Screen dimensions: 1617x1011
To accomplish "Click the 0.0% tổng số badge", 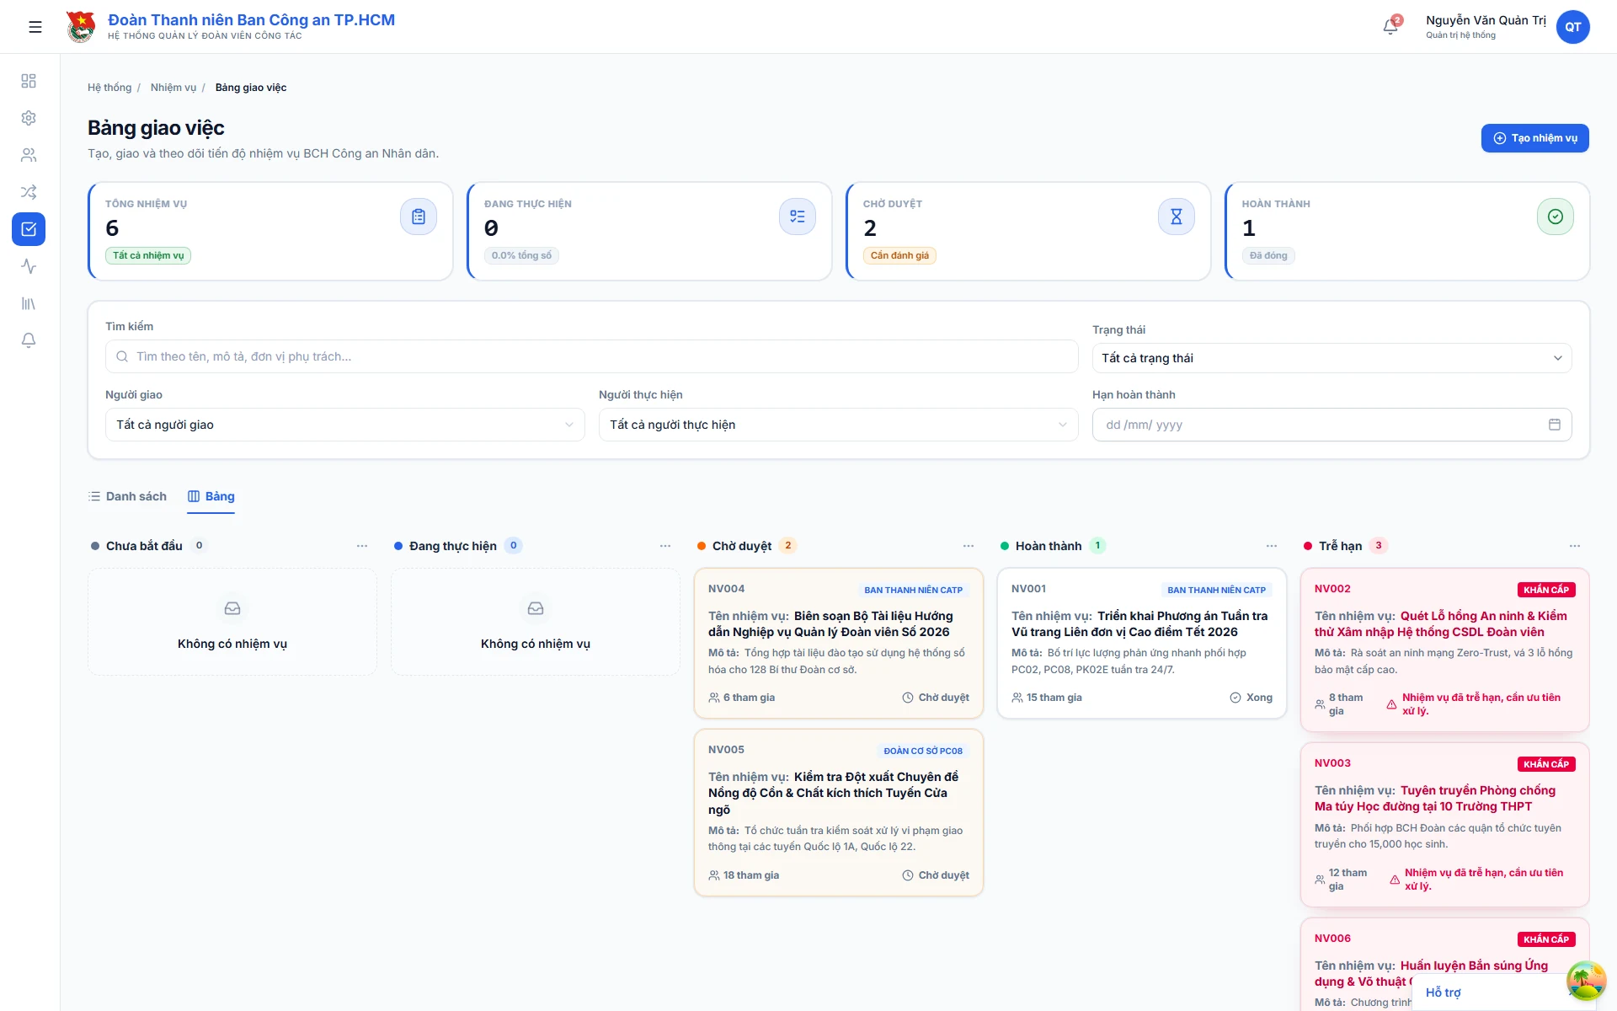I will pyautogui.click(x=521, y=255).
